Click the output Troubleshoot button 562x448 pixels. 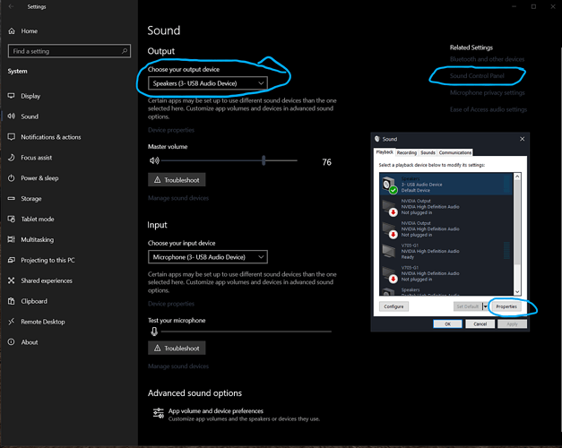[x=177, y=180]
